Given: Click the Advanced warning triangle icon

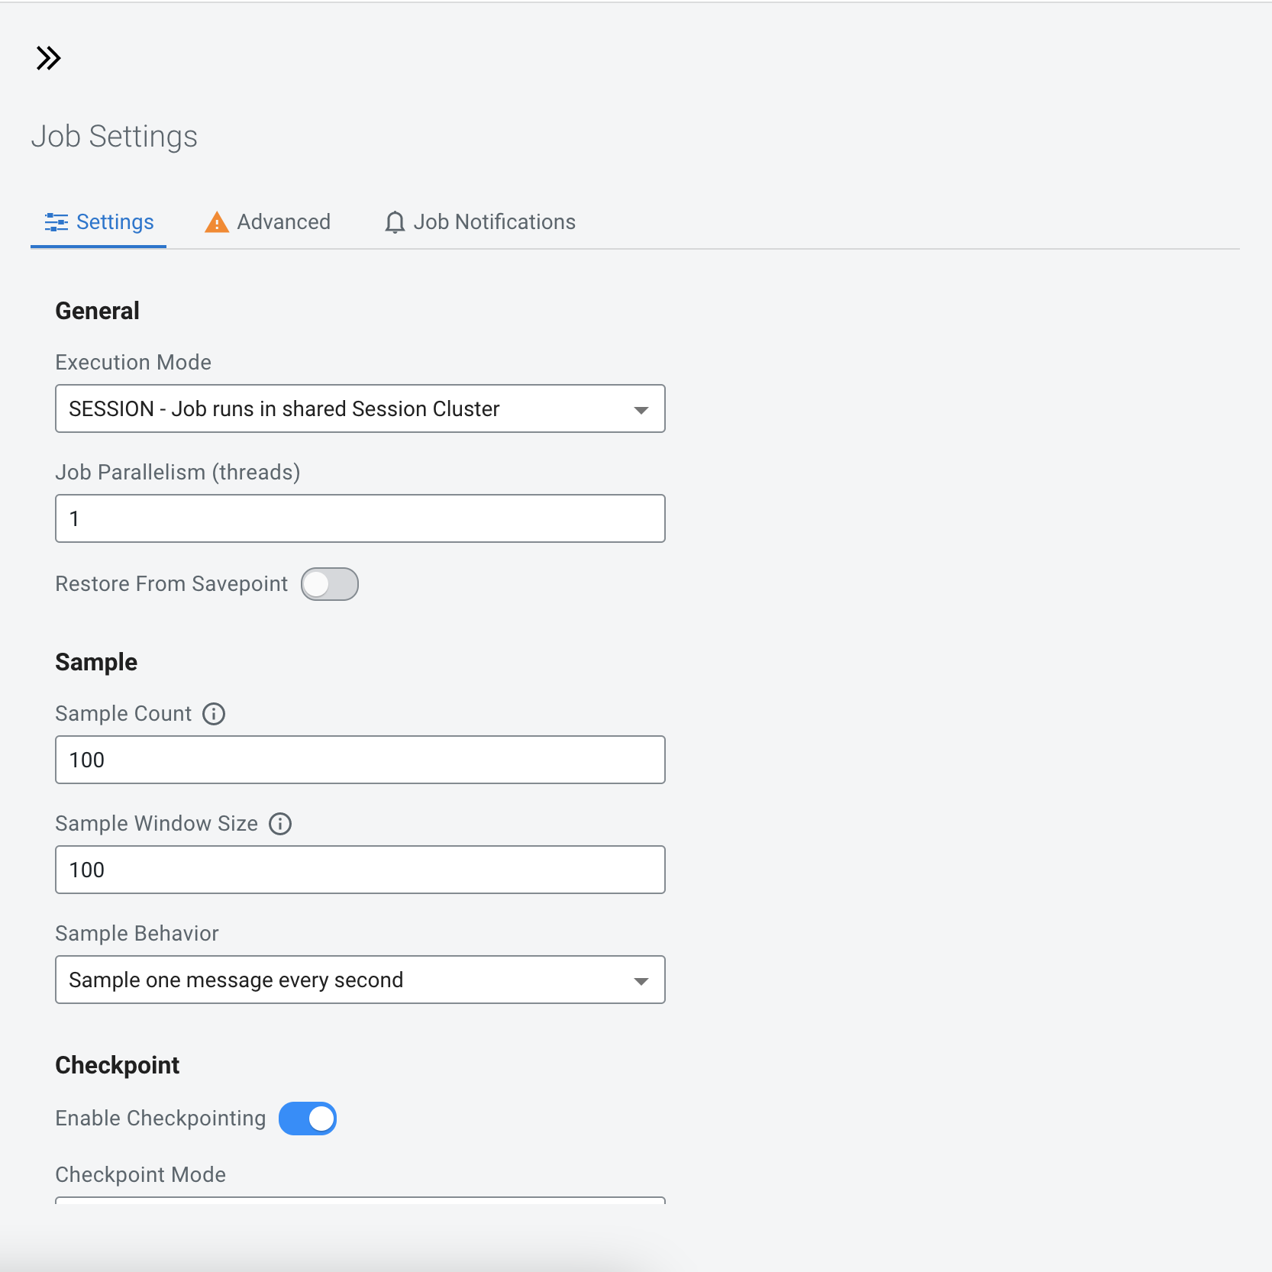Looking at the screenshot, I should pyautogui.click(x=217, y=222).
